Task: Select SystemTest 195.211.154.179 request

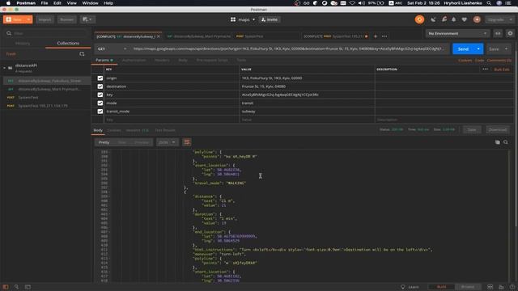Action: click(43, 106)
